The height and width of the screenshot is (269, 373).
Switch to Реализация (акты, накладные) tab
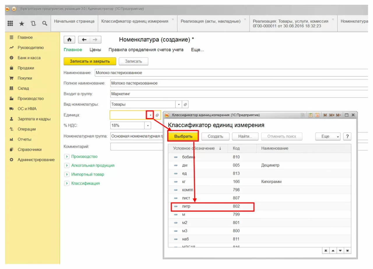tap(210, 21)
